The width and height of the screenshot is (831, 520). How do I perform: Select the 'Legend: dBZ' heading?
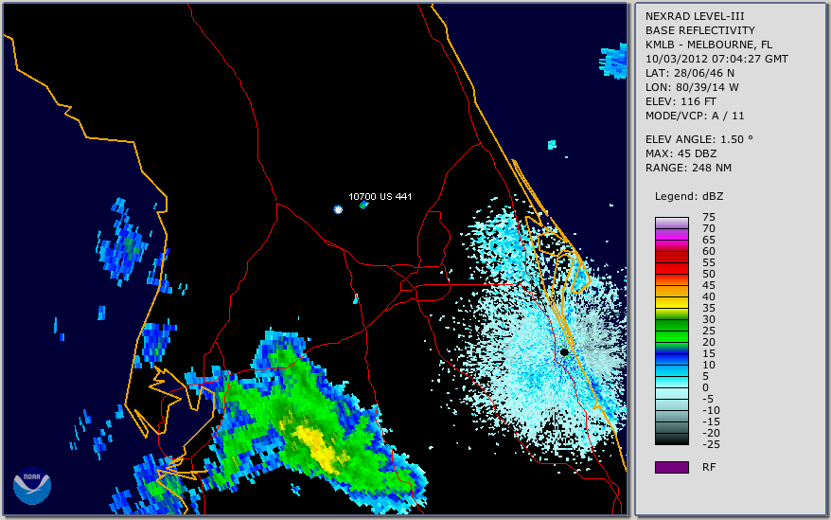(x=688, y=196)
